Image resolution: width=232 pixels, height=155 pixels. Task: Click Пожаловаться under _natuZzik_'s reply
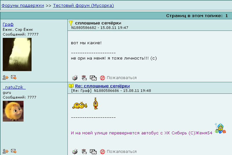click(x=122, y=152)
